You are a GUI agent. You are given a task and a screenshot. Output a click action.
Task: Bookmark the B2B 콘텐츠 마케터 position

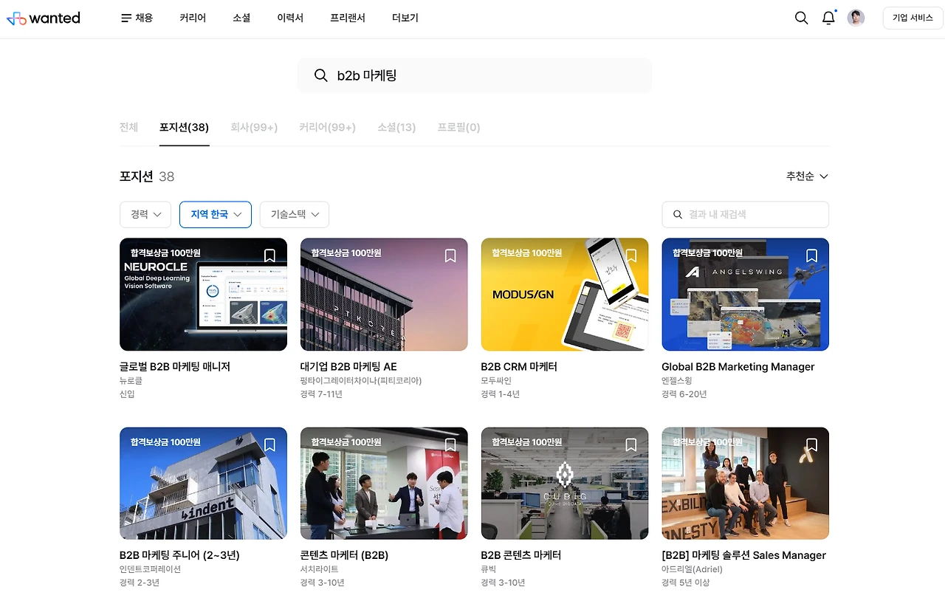(631, 444)
